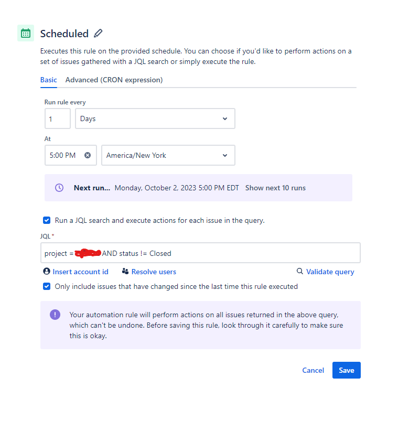Cancel the scheduled rule setup
This screenshot has height=431, width=409.
[313, 370]
